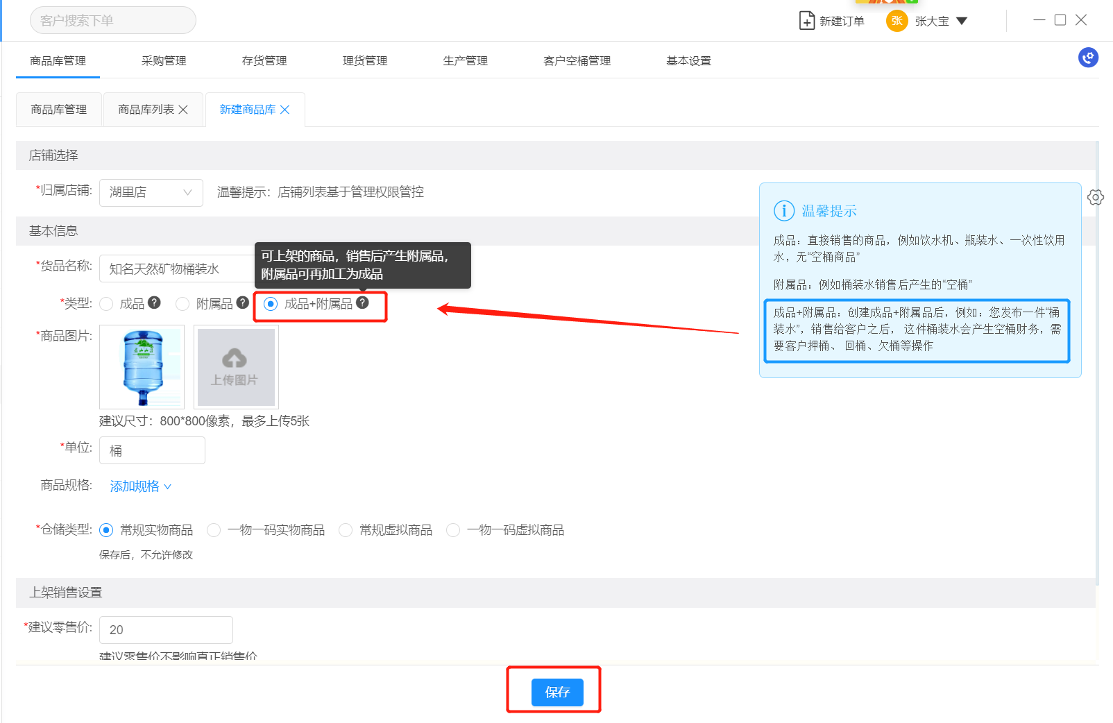Choose 一物一码实物商品 storage type

[214, 530]
